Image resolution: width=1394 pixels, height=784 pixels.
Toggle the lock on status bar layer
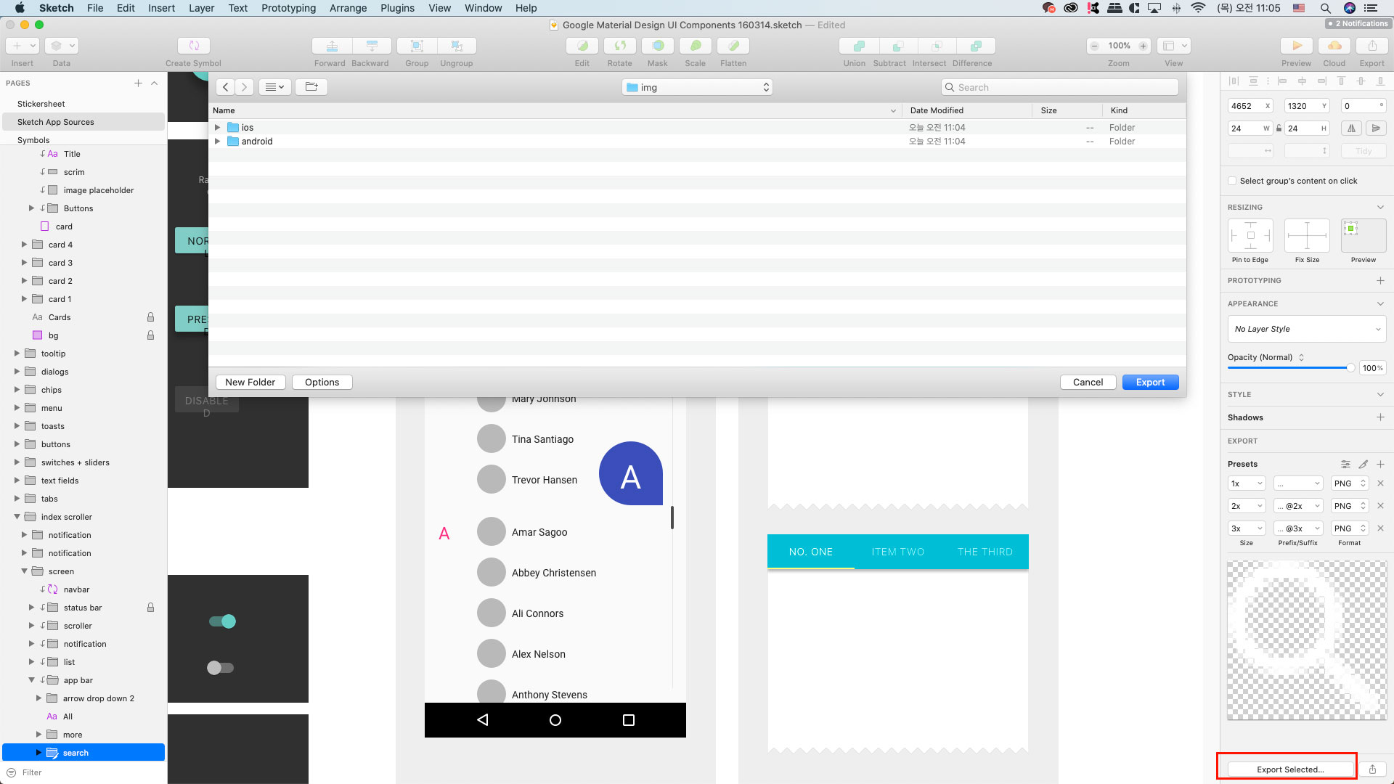(150, 608)
